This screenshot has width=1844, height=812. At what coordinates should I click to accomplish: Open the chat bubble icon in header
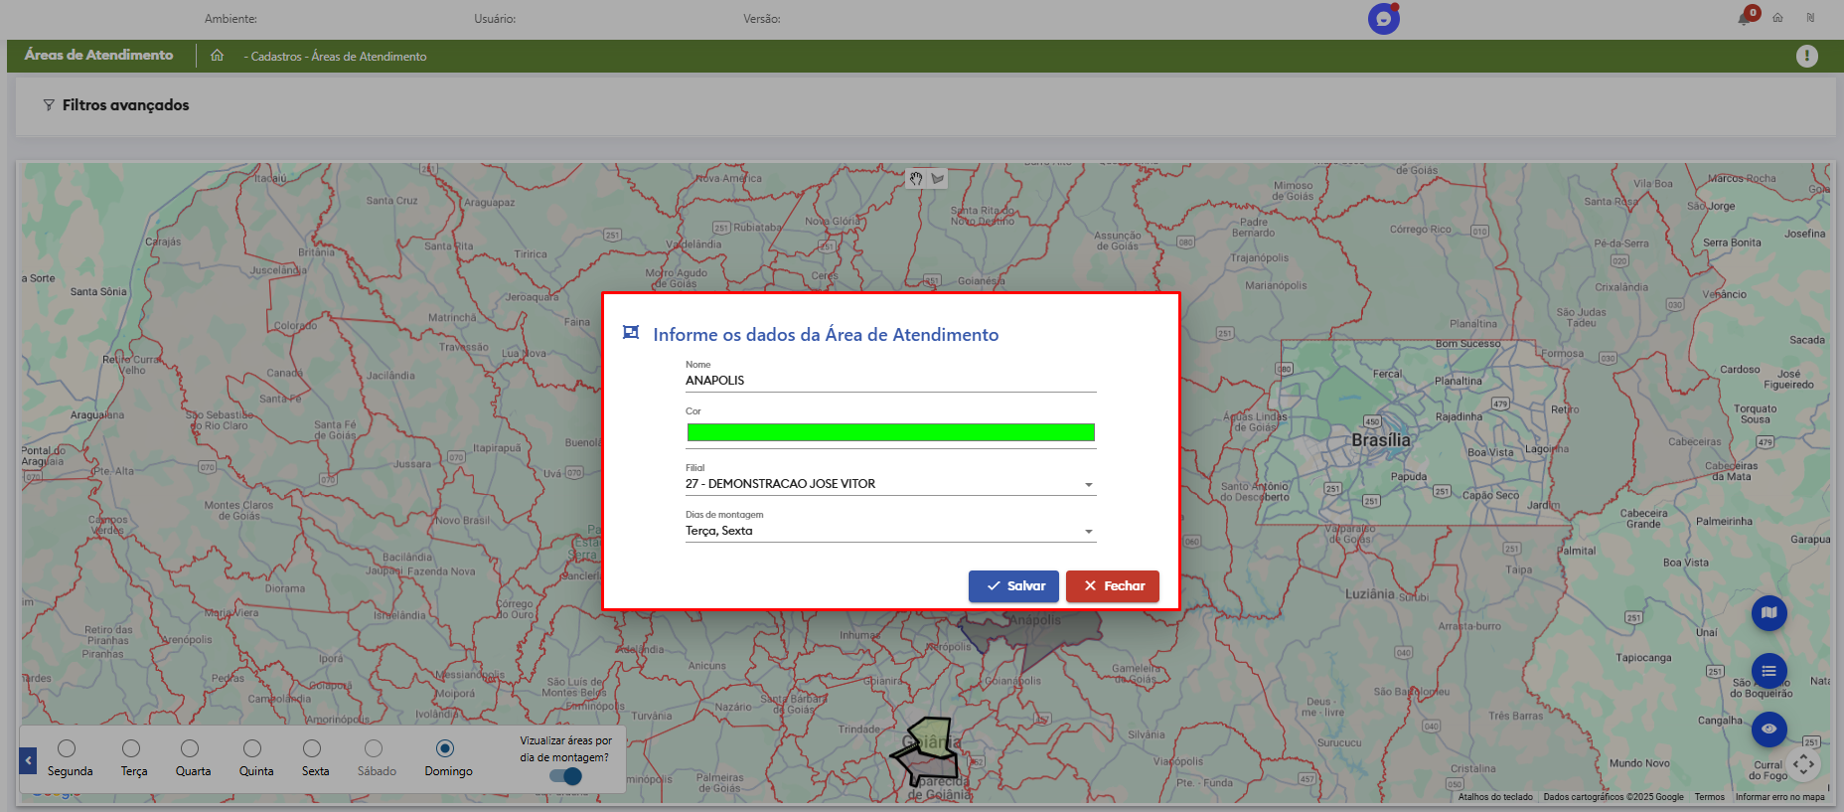click(x=1383, y=19)
